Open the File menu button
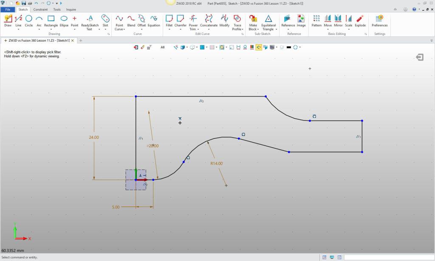Image resolution: width=435 pixels, height=261 pixels. (x=8, y=9)
